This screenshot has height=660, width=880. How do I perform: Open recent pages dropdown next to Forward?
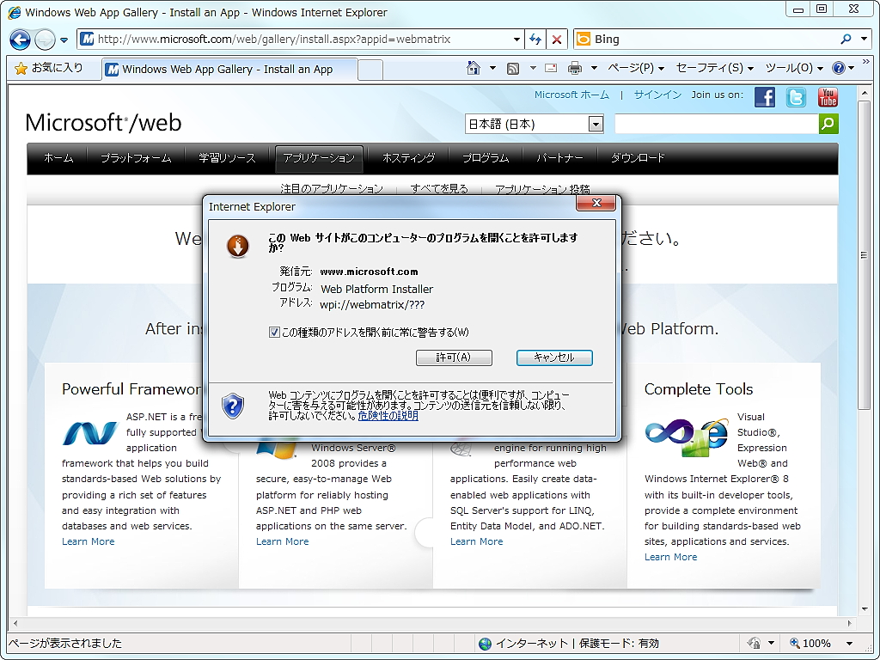[64, 40]
